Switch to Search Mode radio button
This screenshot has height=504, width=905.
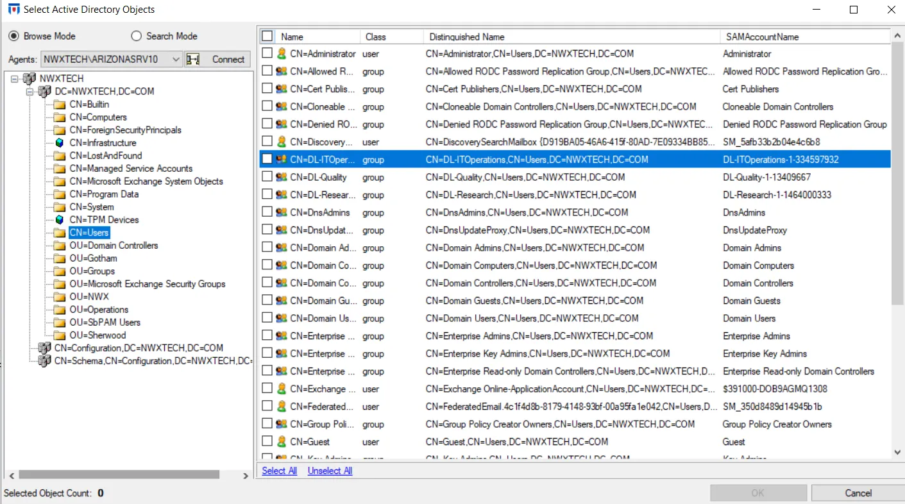[x=136, y=36]
